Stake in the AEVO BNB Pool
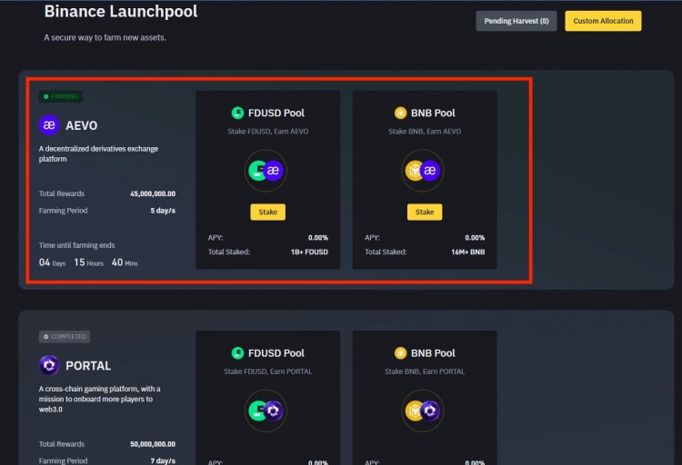This screenshot has height=465, width=682. tap(425, 213)
